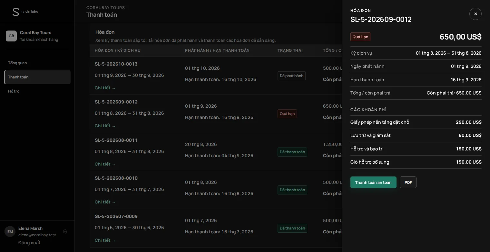Click the Savin Labs logo
This screenshot has width=490, height=252.
pyautogui.click(x=25, y=12)
